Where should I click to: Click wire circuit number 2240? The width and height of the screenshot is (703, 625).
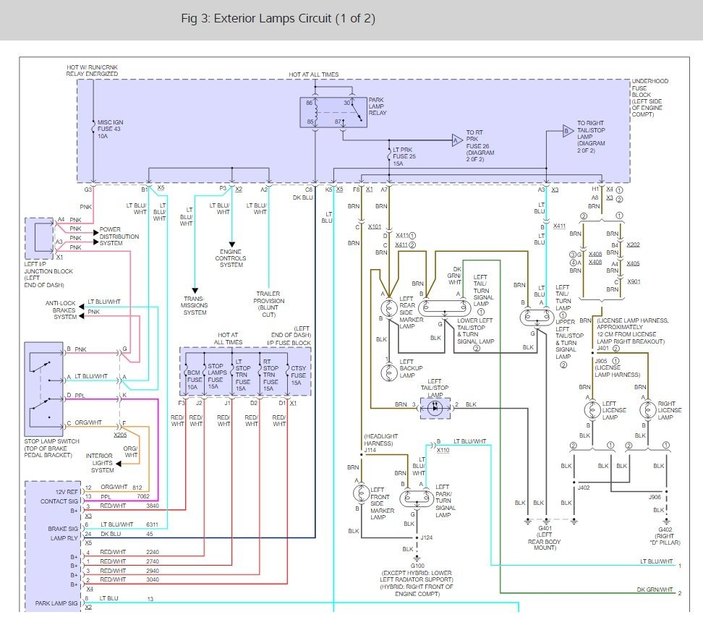tap(153, 552)
